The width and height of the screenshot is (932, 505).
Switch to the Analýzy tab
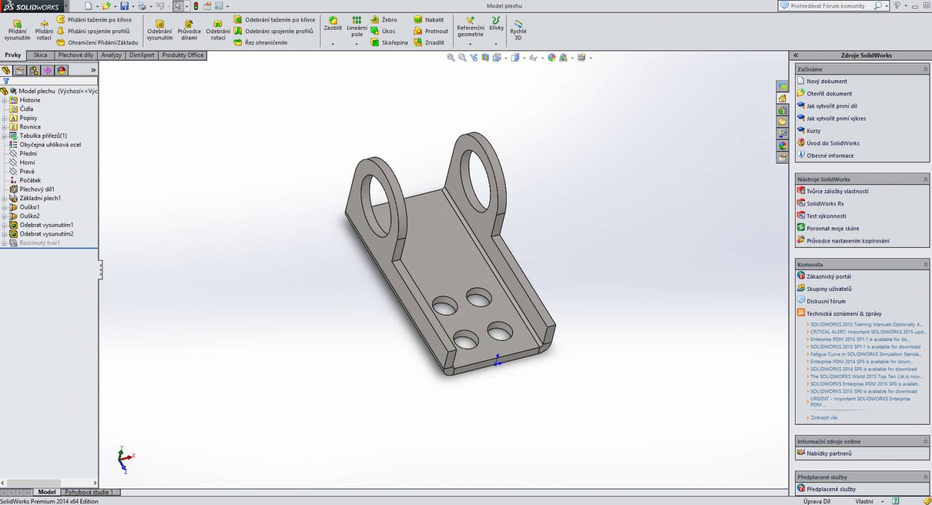coord(111,55)
